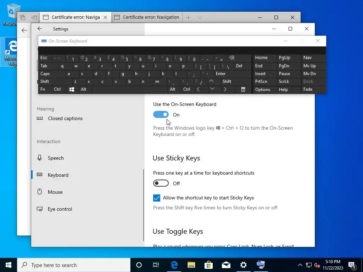
Task: Open Microsoft Edge from the taskbar
Action: coord(174,265)
